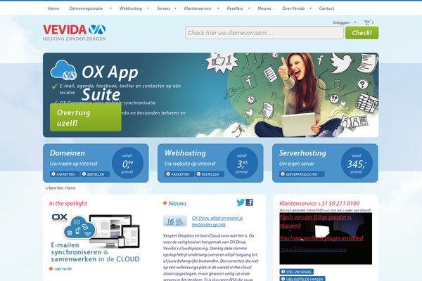Image resolution: width=422 pixels, height=281 pixels.
Task: Focus the domain name check field
Action: [x=264, y=33]
